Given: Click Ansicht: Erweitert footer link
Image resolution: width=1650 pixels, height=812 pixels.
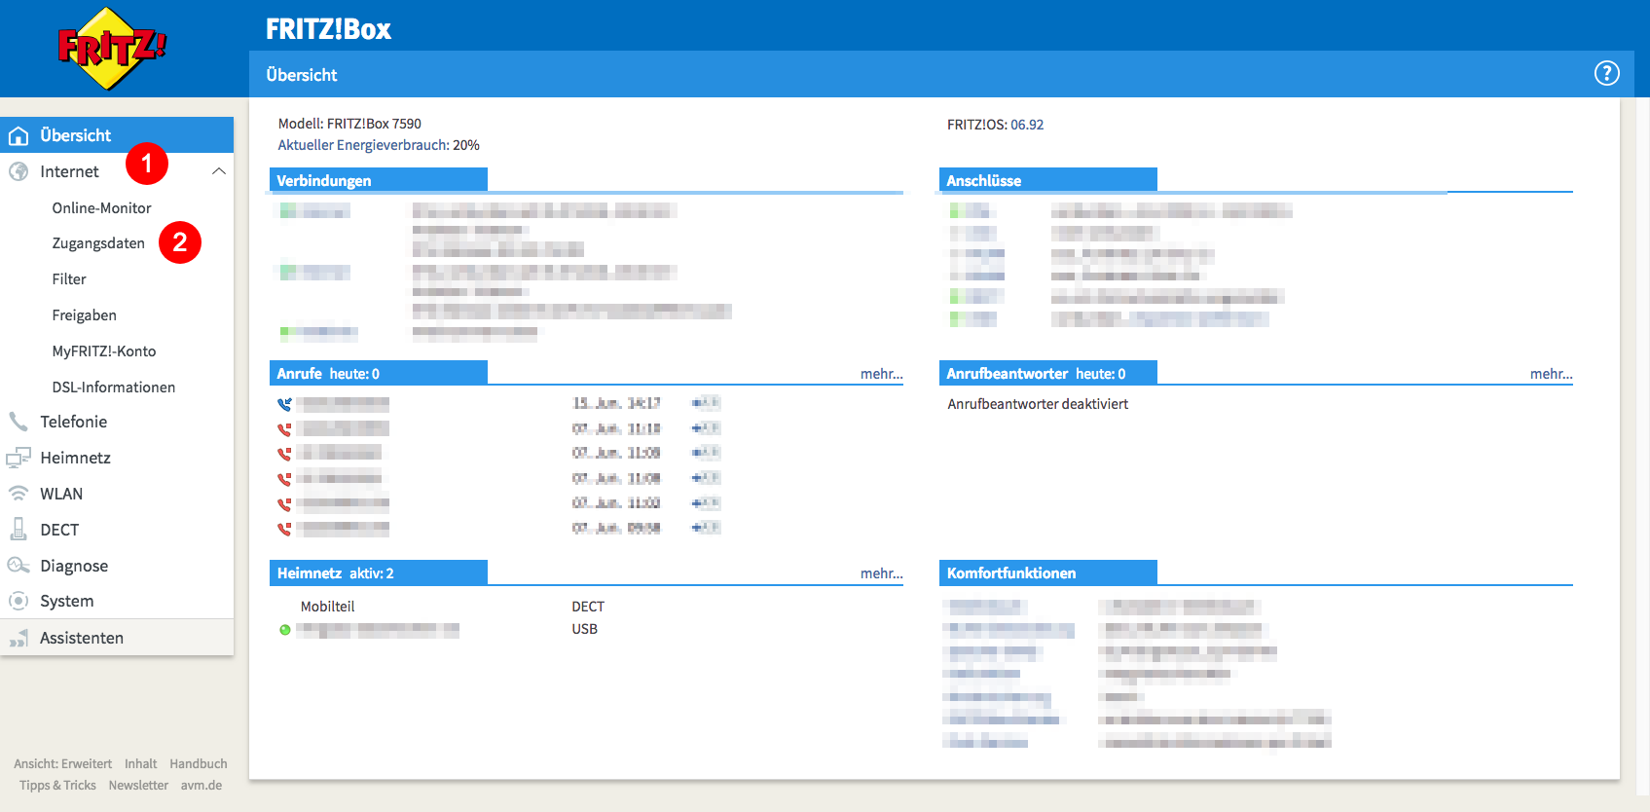Looking at the screenshot, I should [62, 764].
